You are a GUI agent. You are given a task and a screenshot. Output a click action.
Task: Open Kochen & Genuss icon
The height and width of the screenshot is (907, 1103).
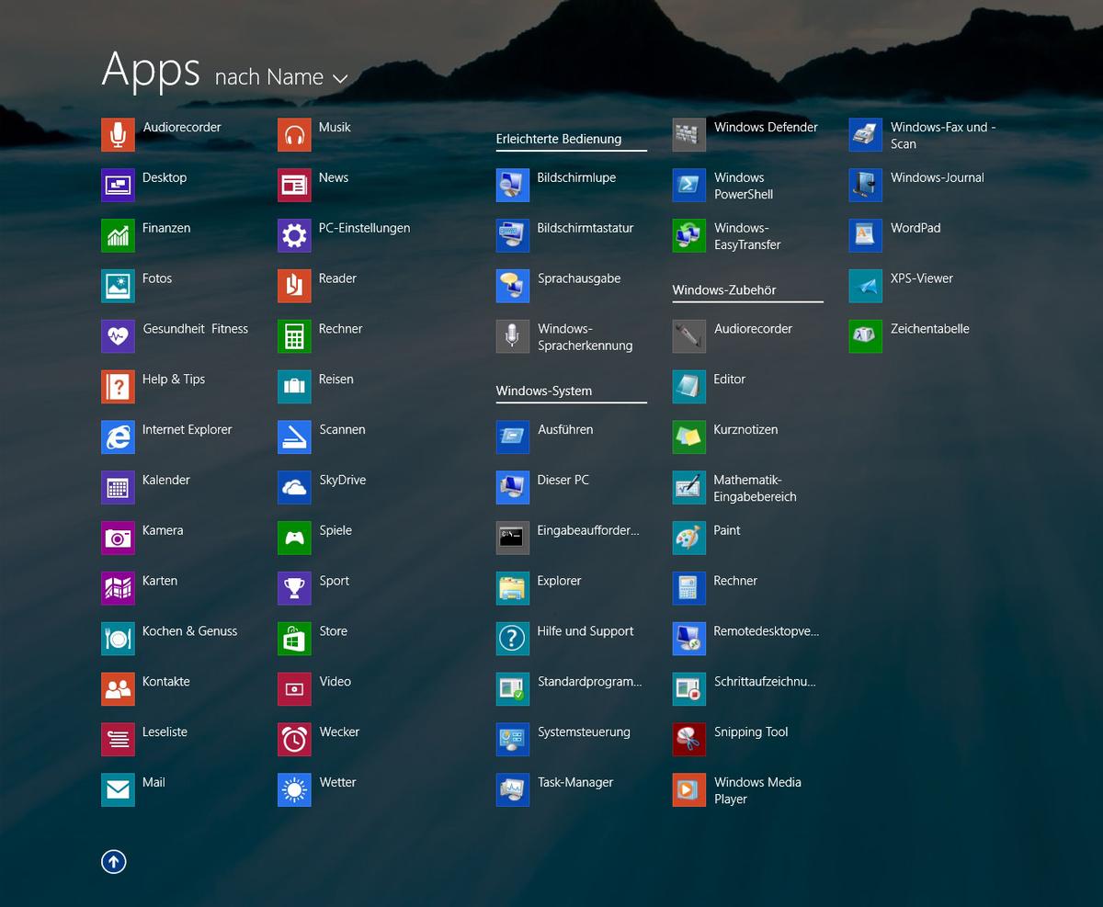pyautogui.click(x=118, y=641)
